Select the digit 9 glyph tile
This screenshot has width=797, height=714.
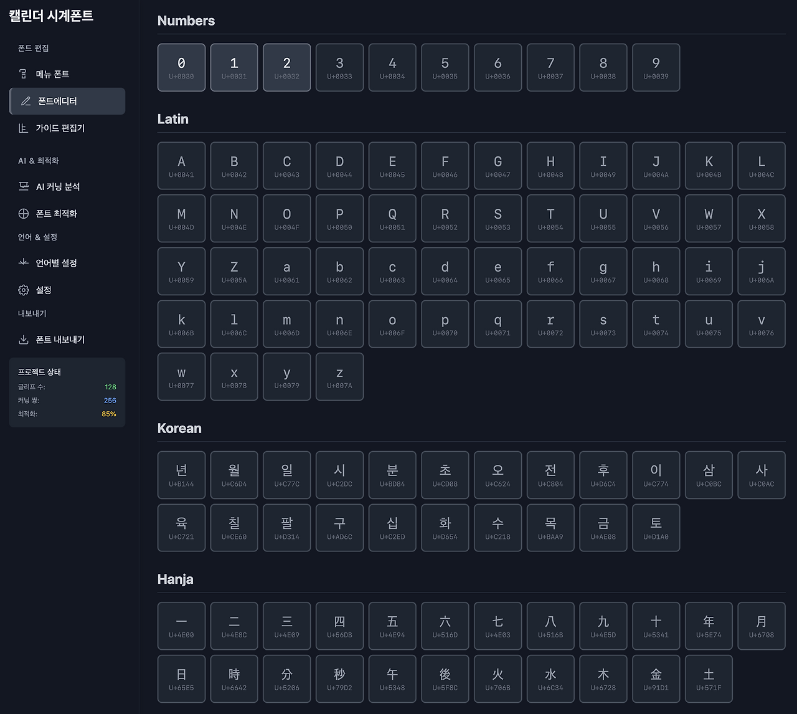pyautogui.click(x=656, y=67)
